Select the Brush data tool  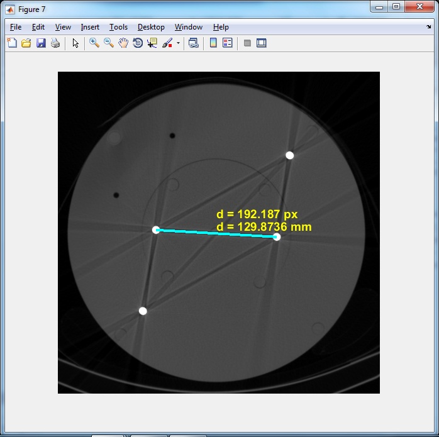tap(167, 43)
